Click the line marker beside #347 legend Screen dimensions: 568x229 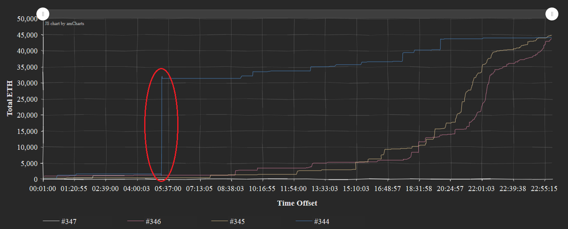pyautogui.click(x=51, y=221)
